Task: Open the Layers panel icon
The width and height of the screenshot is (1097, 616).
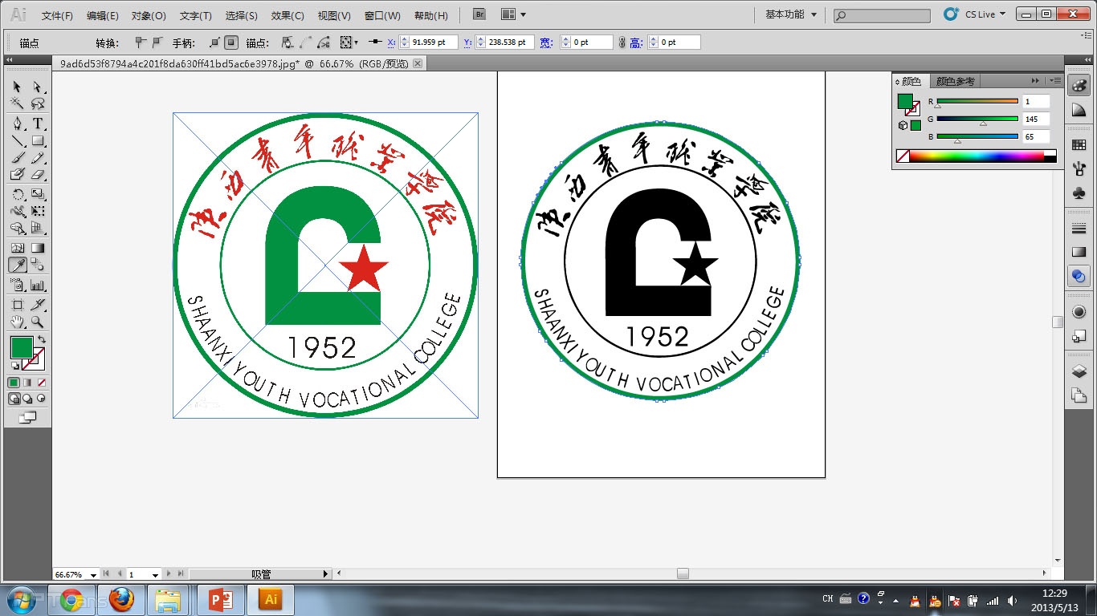Action: (1079, 371)
